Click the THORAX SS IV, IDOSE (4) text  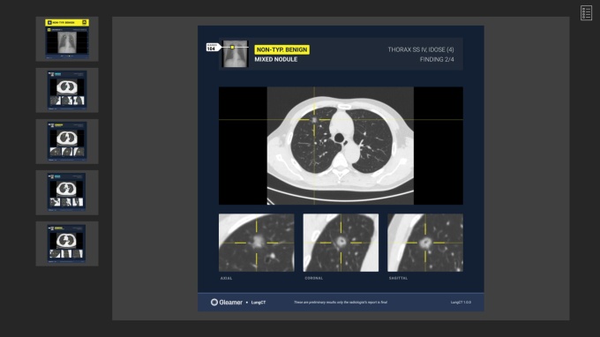click(421, 49)
